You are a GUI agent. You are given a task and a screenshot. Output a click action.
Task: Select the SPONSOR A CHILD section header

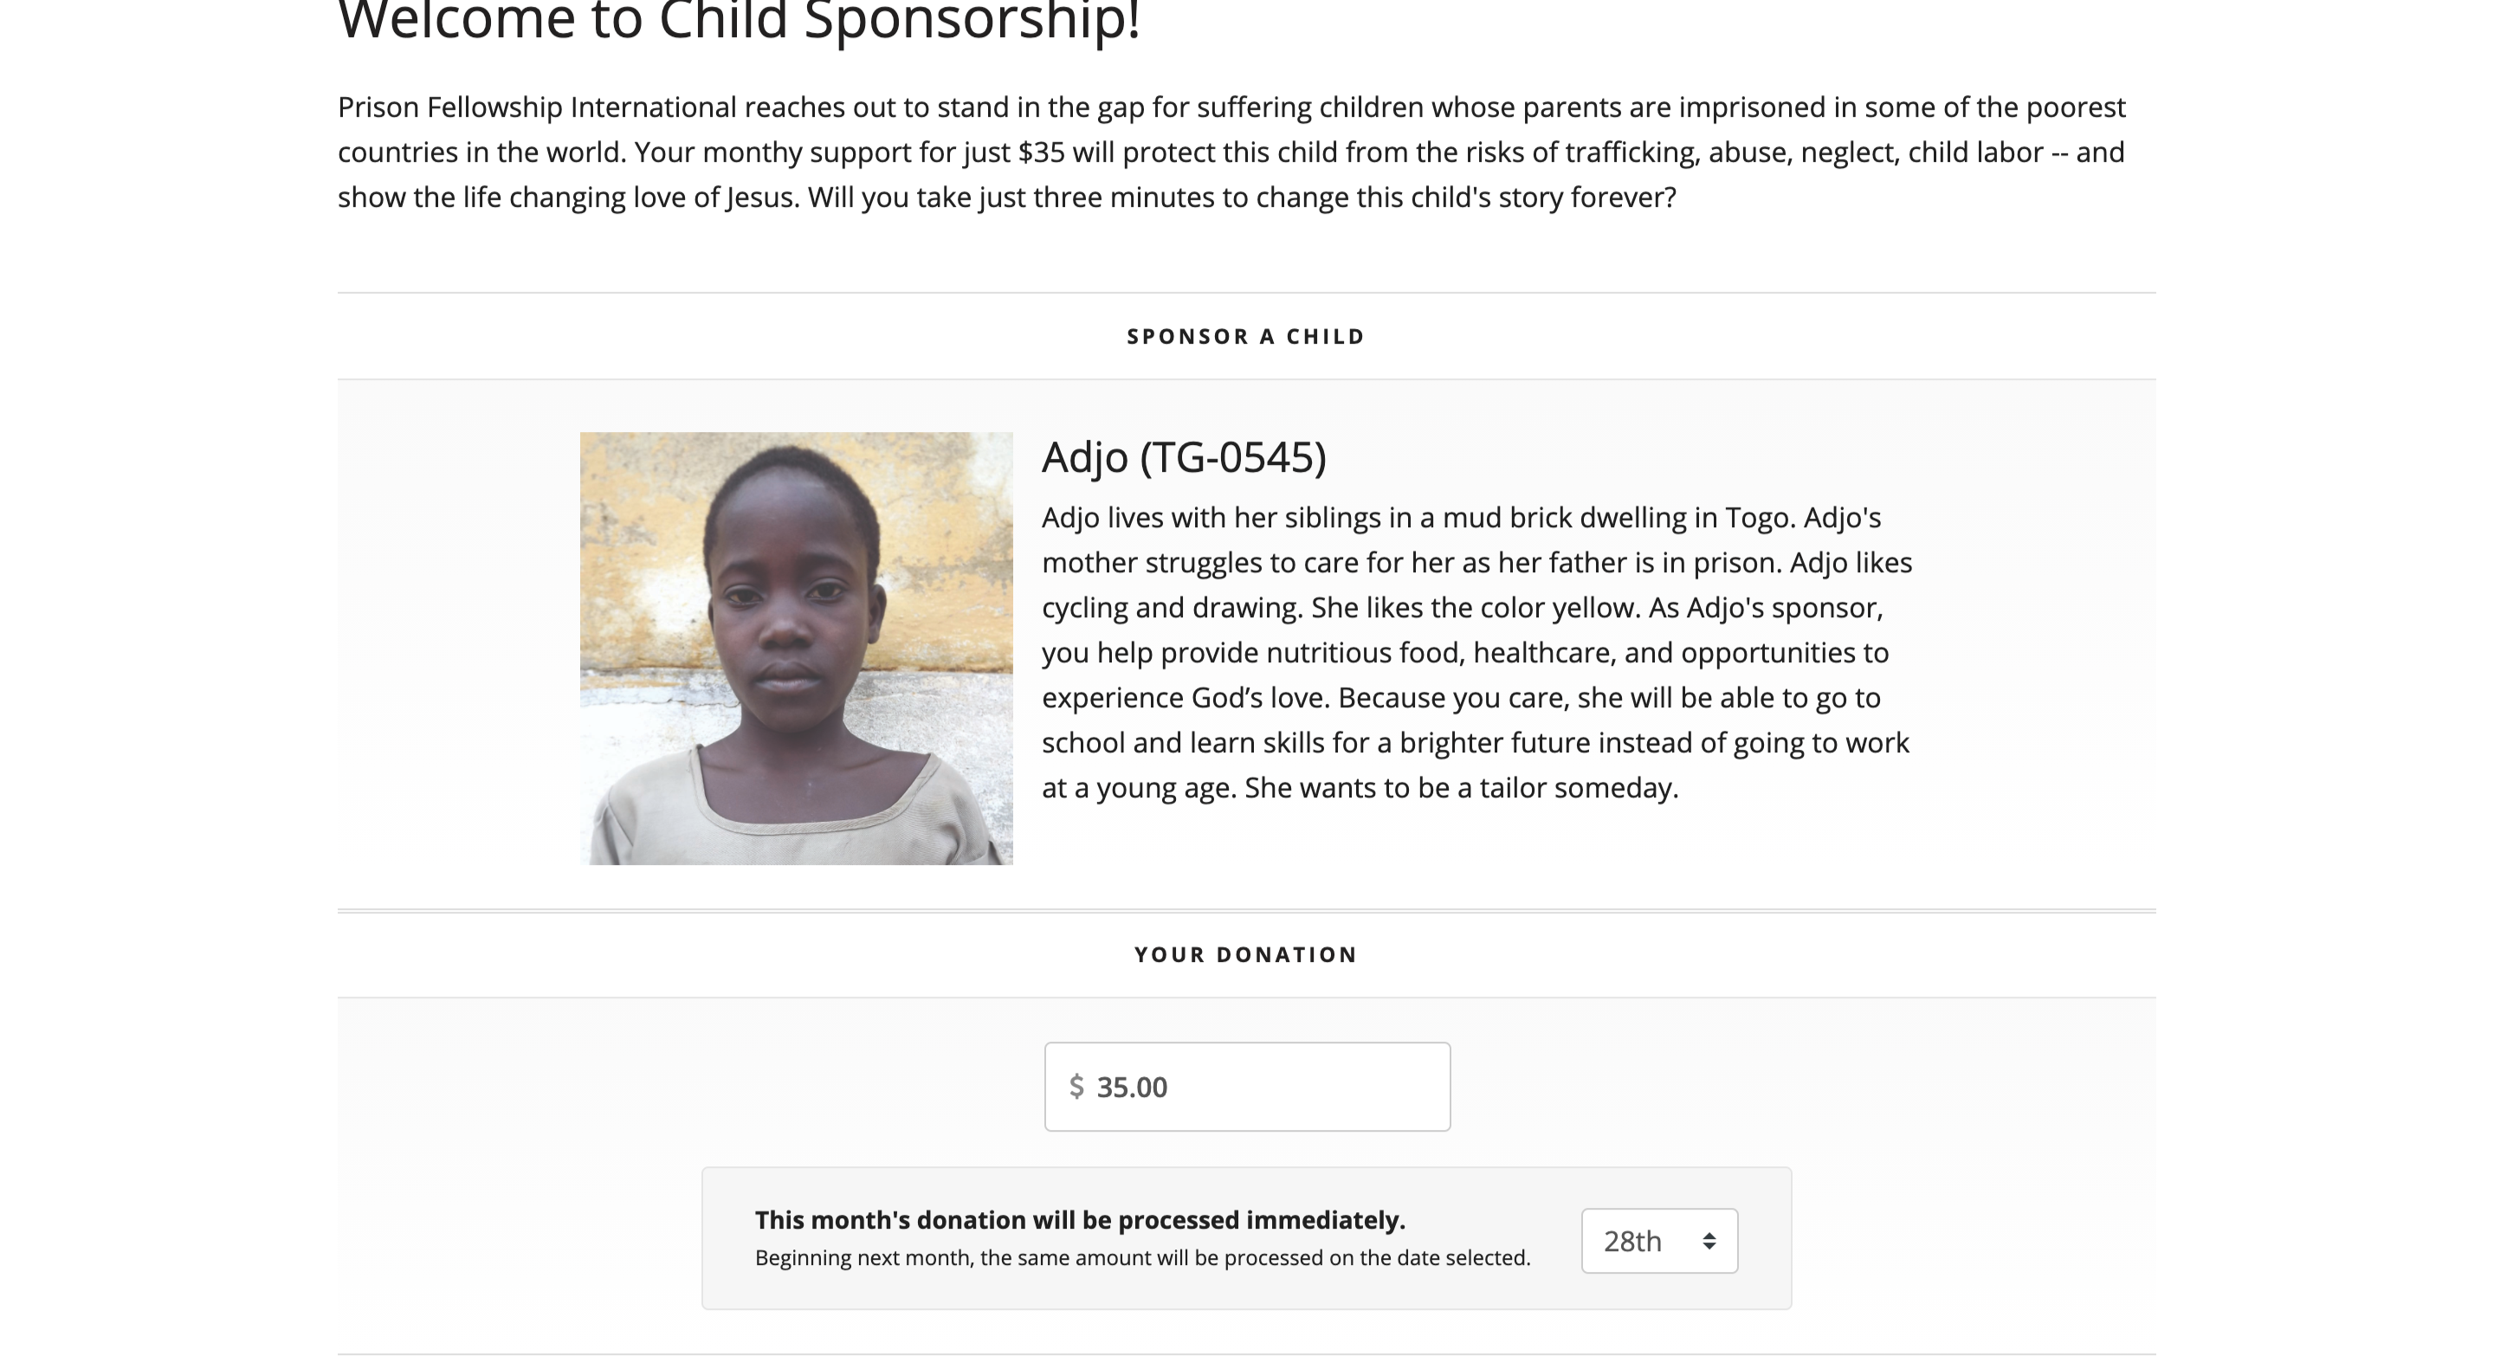[1245, 337]
